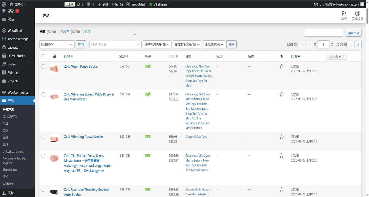Open the updates icon showing 5
369x197 pixels.
pos(80,4)
